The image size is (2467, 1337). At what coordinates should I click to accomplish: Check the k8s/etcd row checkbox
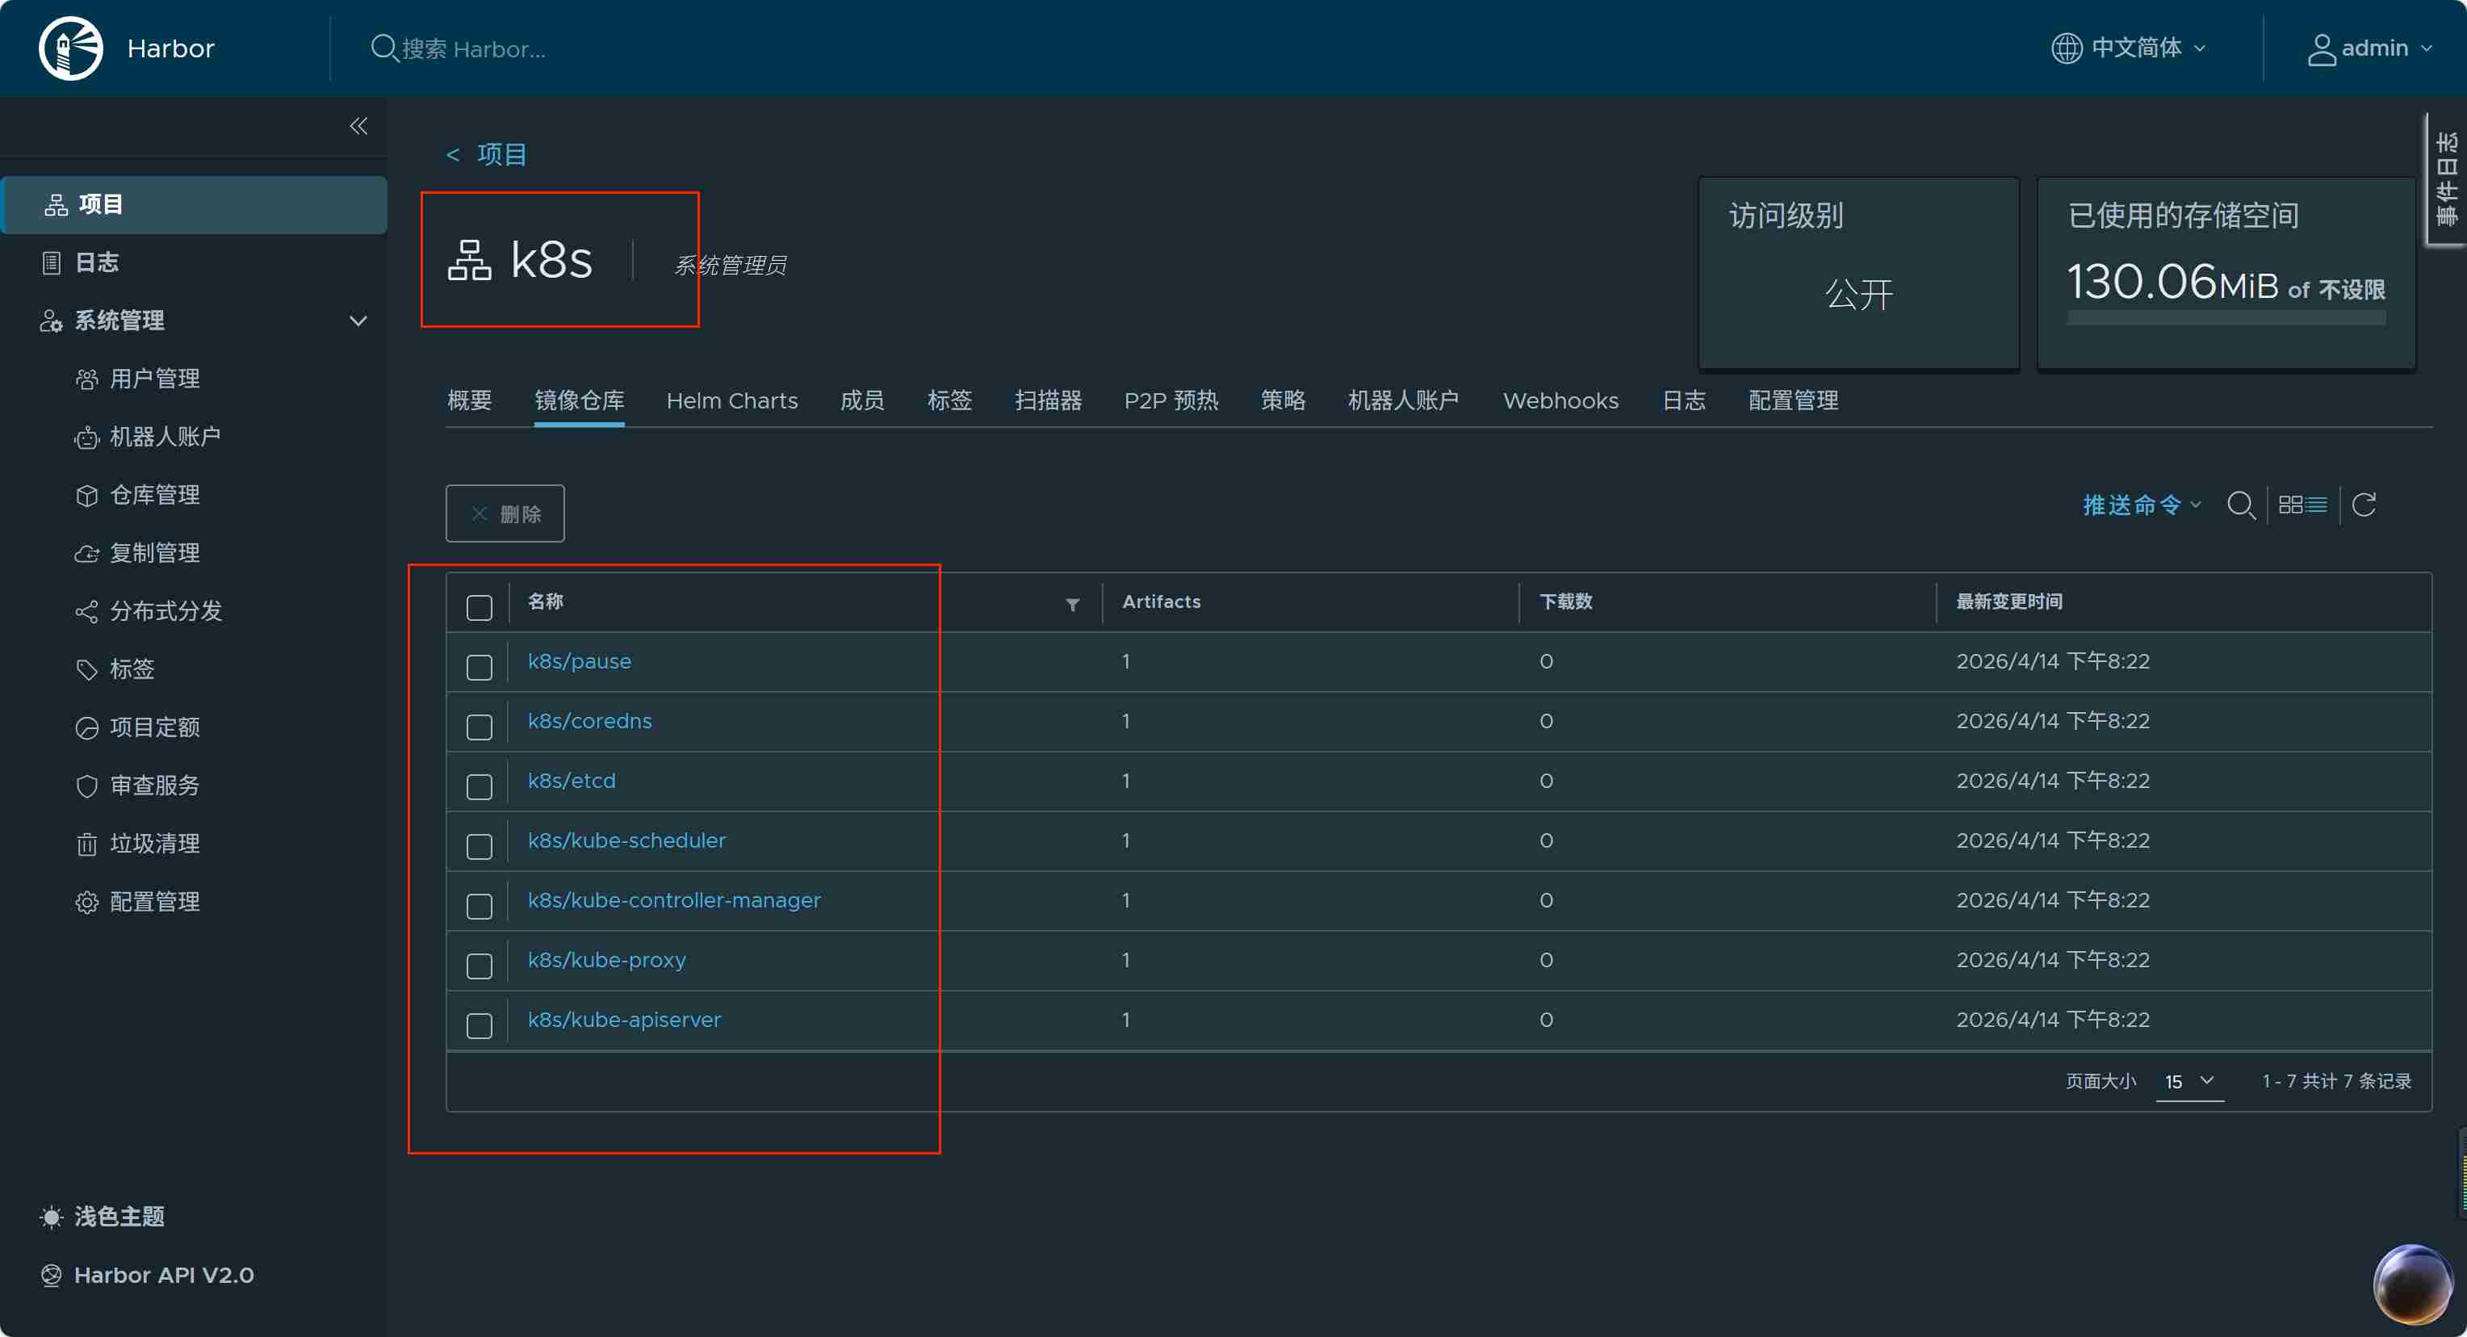[479, 786]
